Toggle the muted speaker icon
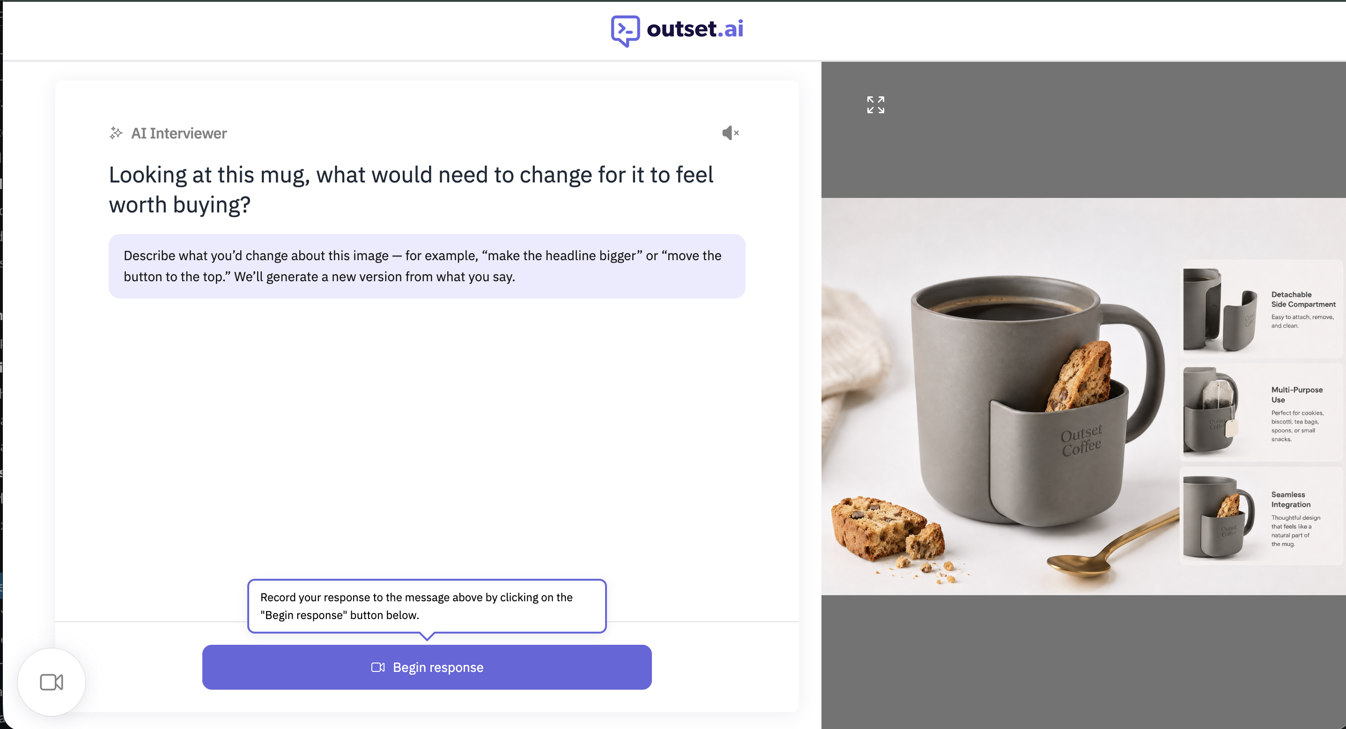1346x729 pixels. tap(730, 133)
